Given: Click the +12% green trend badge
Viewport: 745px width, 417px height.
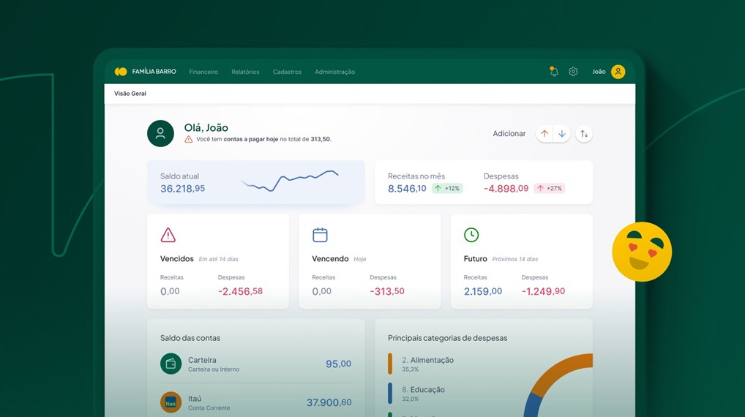Looking at the screenshot, I should coord(447,189).
